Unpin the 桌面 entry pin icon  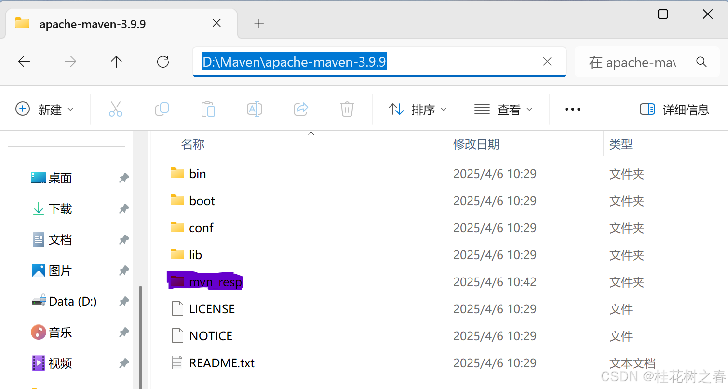123,178
